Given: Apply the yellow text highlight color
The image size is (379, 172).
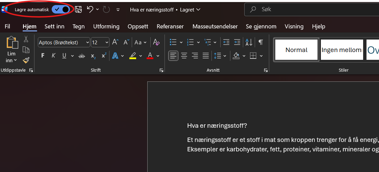Looking at the screenshot, I should point(133,56).
